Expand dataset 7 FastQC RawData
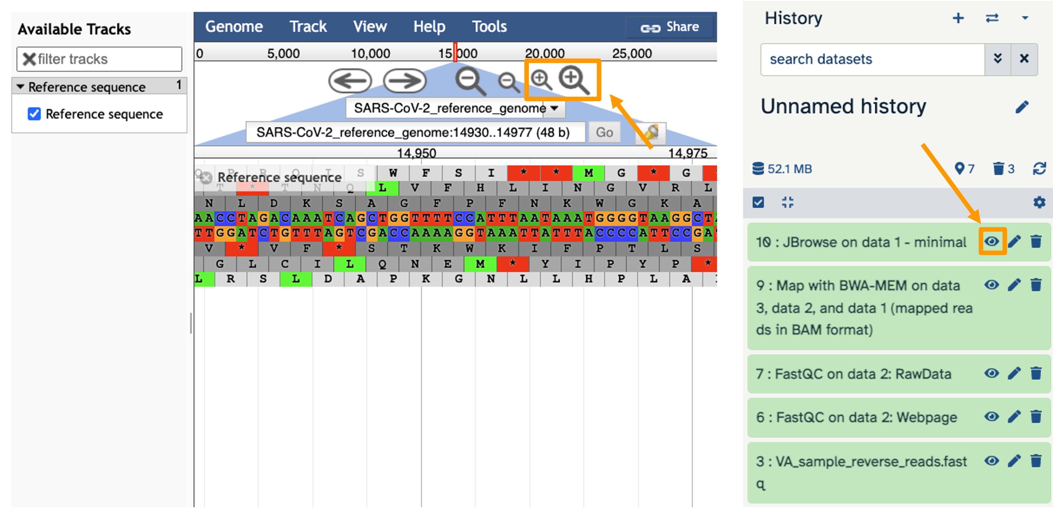This screenshot has width=1053, height=508. [854, 374]
